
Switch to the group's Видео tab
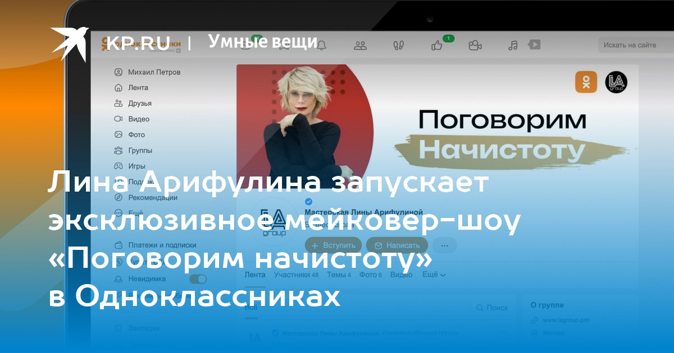(x=401, y=275)
